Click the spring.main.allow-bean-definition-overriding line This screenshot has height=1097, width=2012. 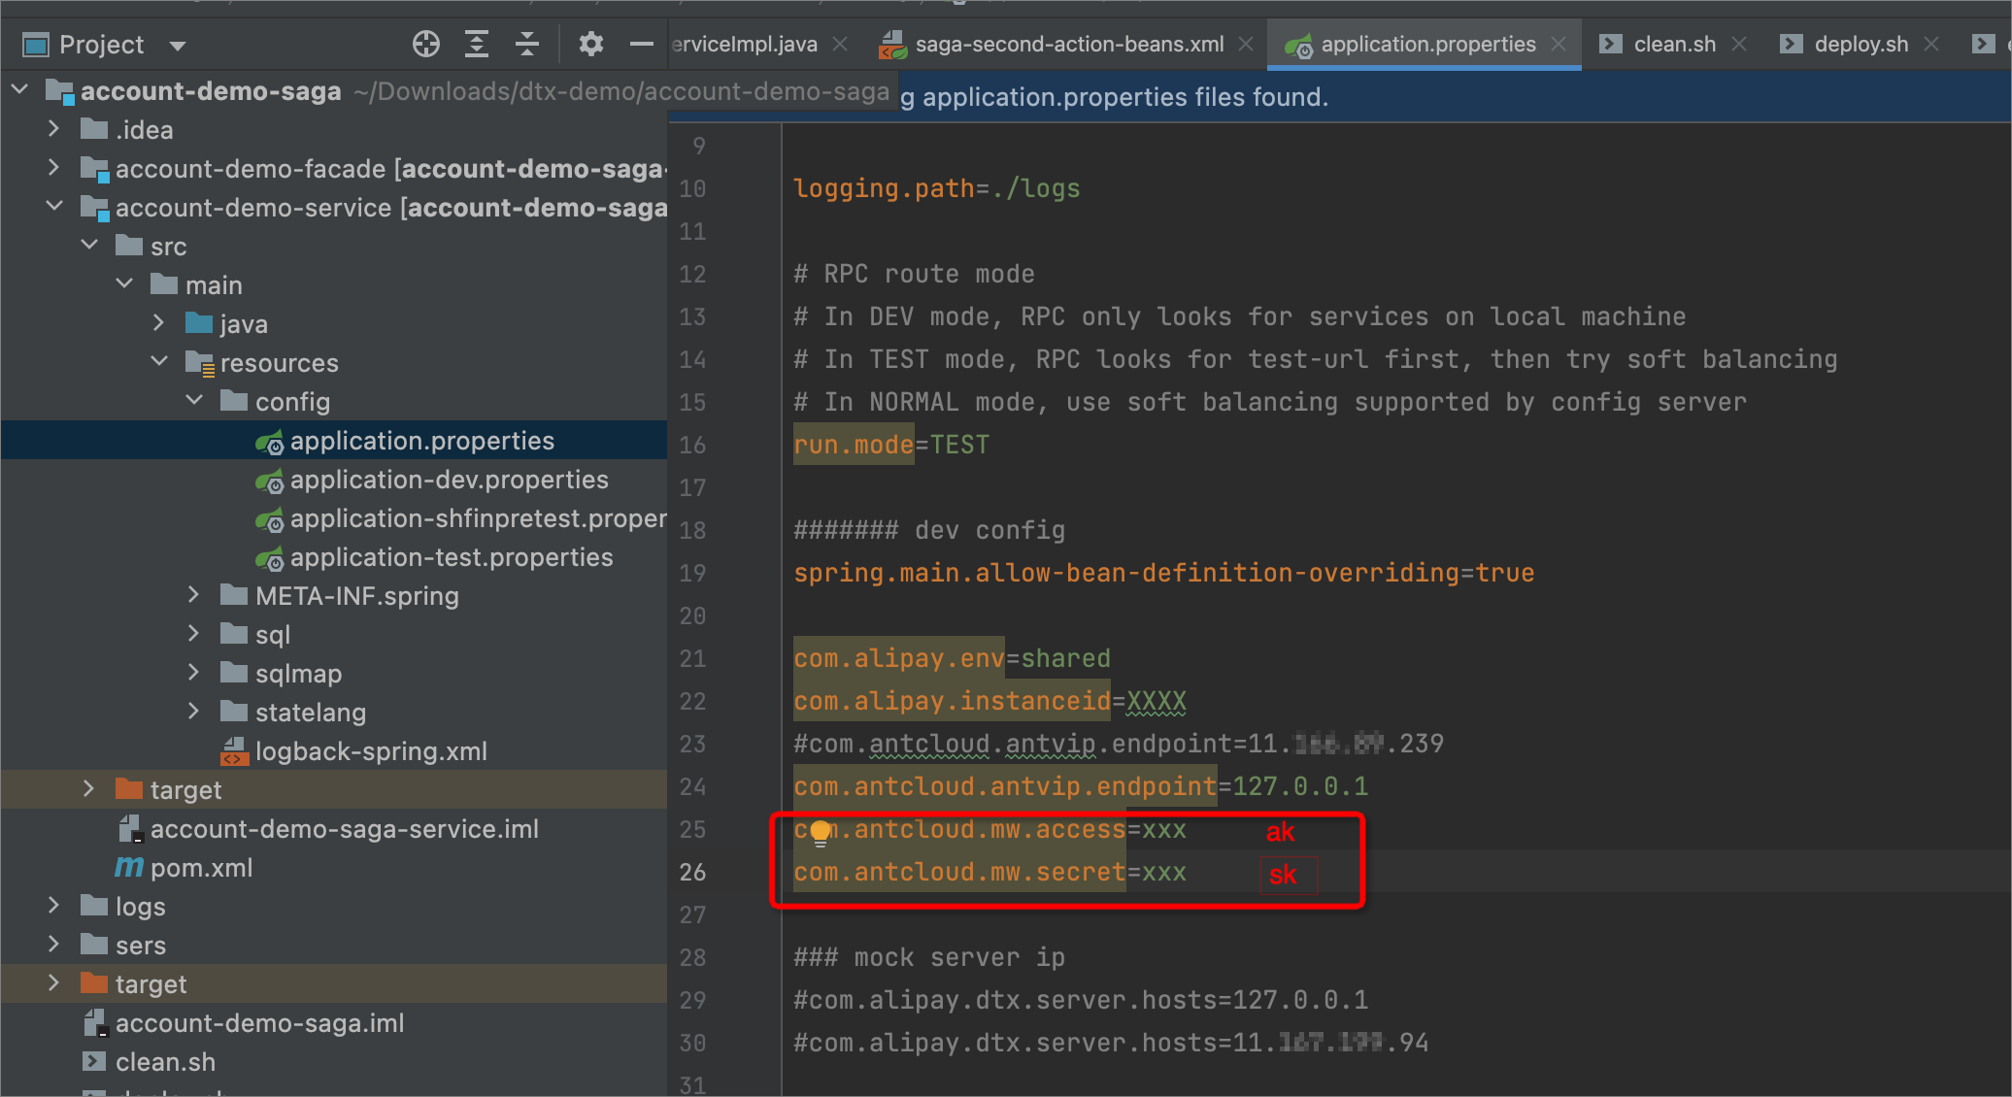point(1163,573)
